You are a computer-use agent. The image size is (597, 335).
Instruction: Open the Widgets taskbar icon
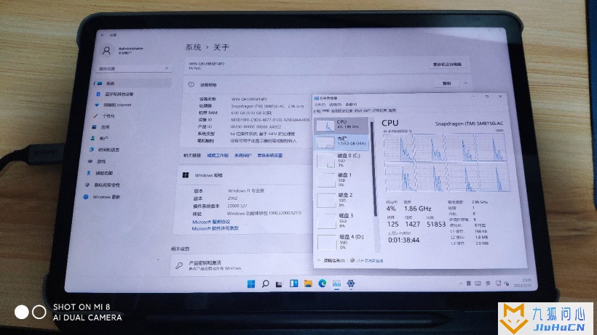coord(293,283)
